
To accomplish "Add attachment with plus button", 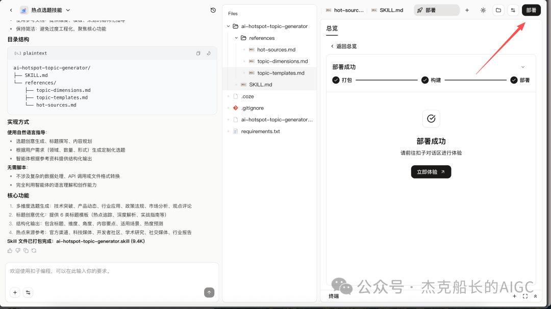I will tap(15, 293).
